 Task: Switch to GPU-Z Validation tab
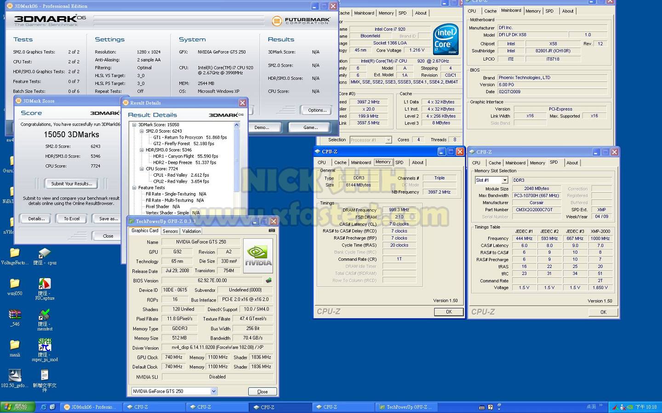pyautogui.click(x=191, y=231)
